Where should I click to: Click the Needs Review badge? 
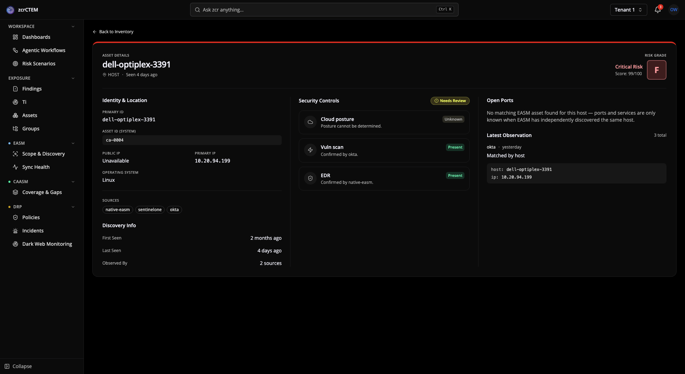point(450,101)
